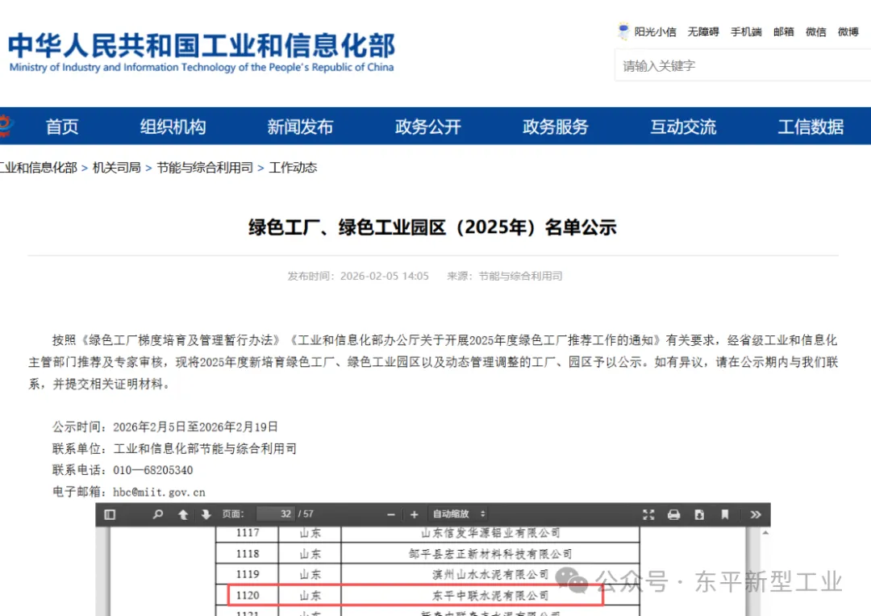
Task: Click the 节能与综合利用司 breadcrumb
Action: coord(204,168)
